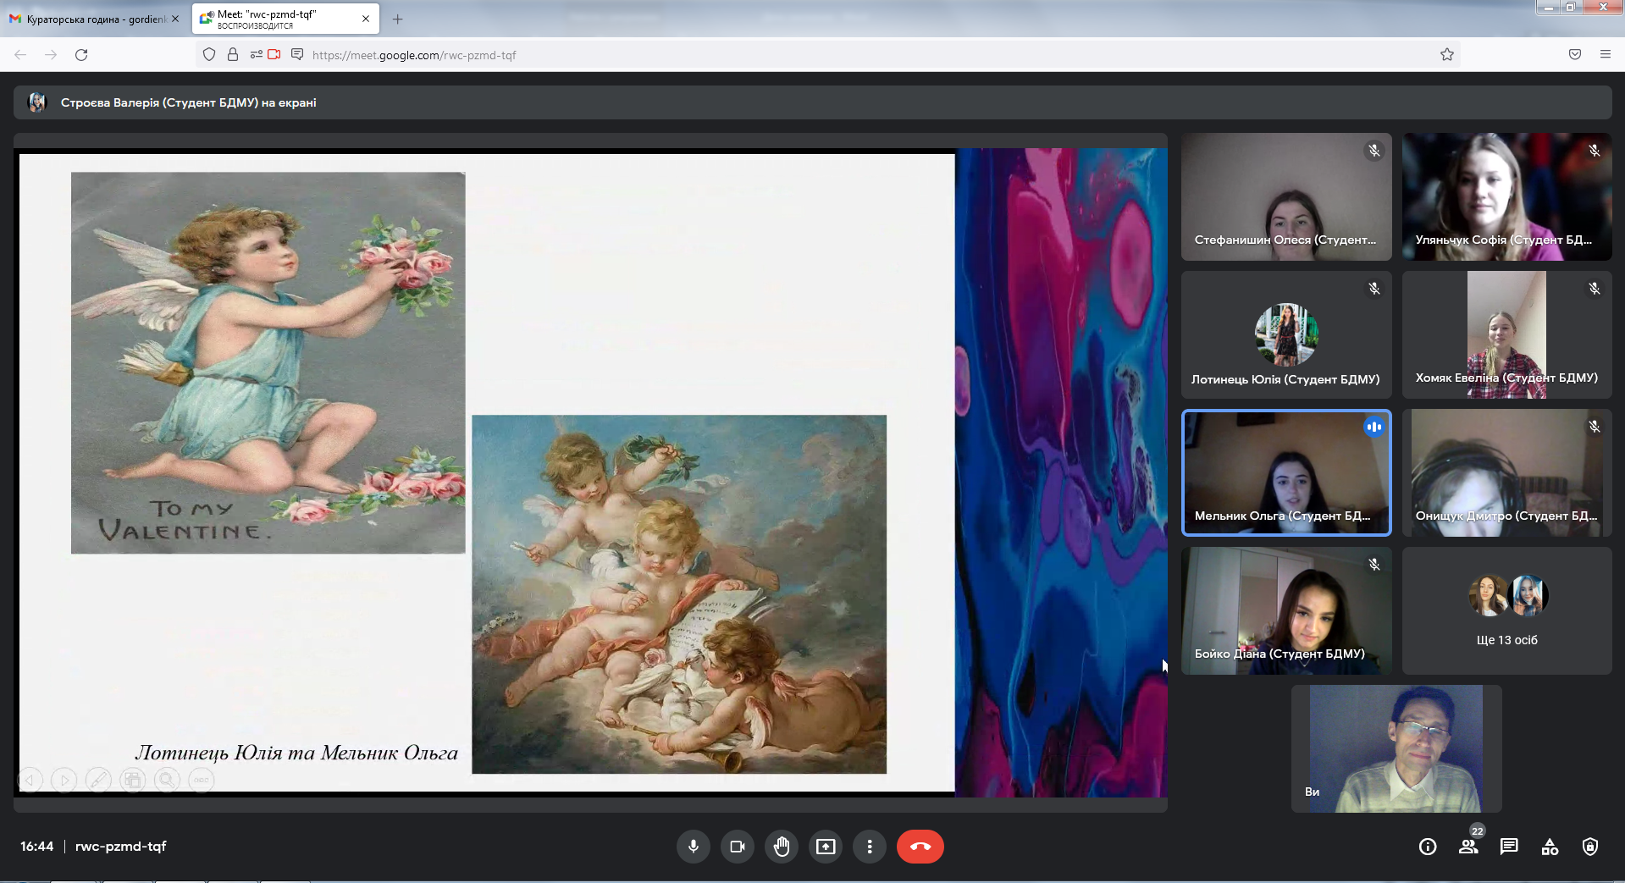Open a new browser tab
The image size is (1625, 883).
pyautogui.click(x=398, y=19)
